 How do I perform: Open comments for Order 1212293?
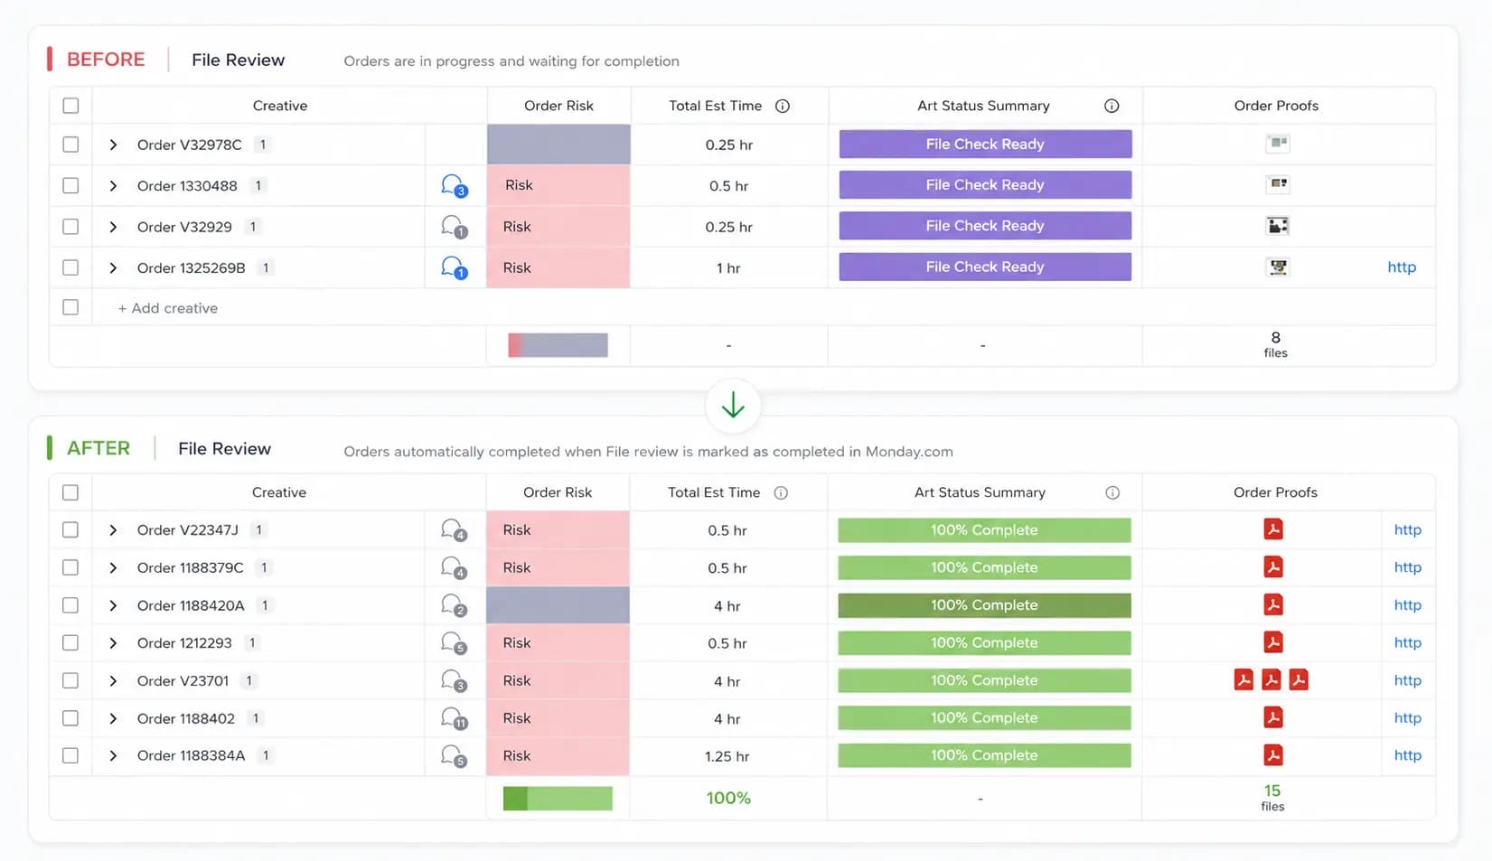pyautogui.click(x=454, y=643)
